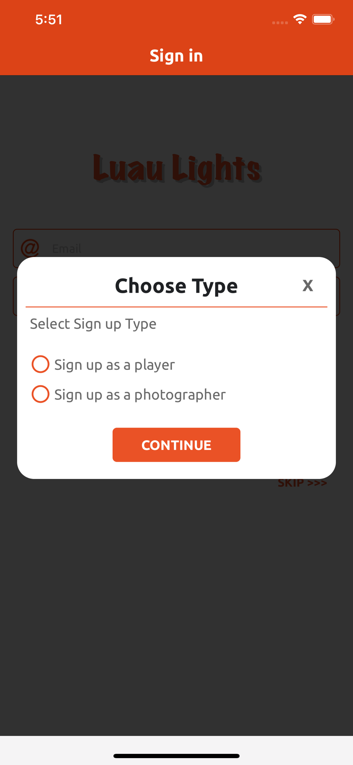The image size is (353, 765).
Task: Tap the 5:51 clock in status bar
Action: click(x=49, y=20)
